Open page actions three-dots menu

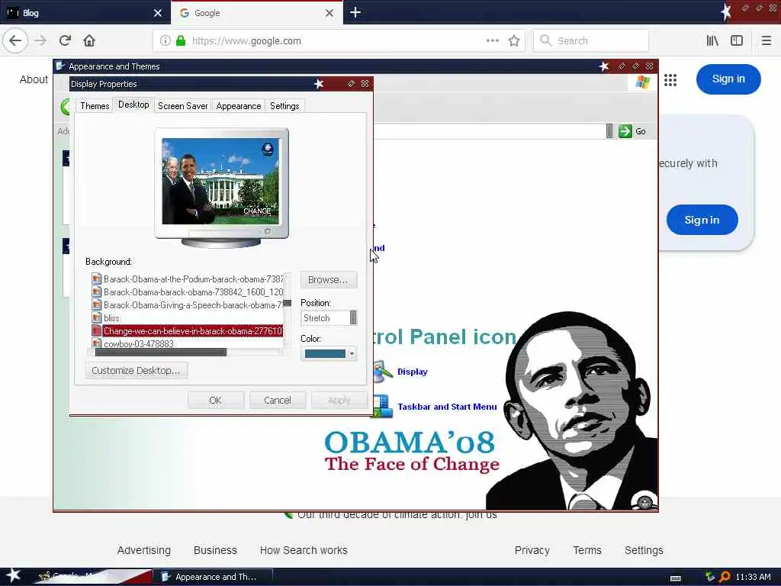point(493,41)
